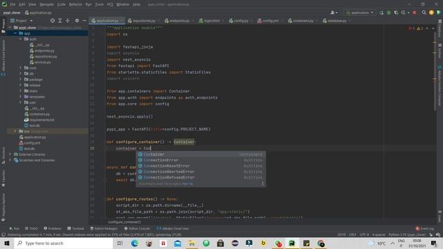Open the run configuration dropdown
This screenshot has width=443, height=249.
click(360, 12)
